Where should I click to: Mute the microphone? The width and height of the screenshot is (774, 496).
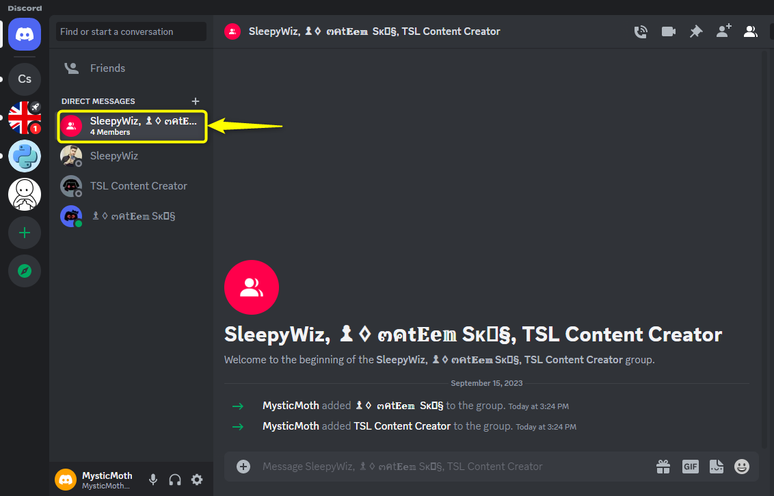(153, 480)
